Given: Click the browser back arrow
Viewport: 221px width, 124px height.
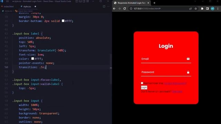Looking at the screenshot, I should (114, 9).
